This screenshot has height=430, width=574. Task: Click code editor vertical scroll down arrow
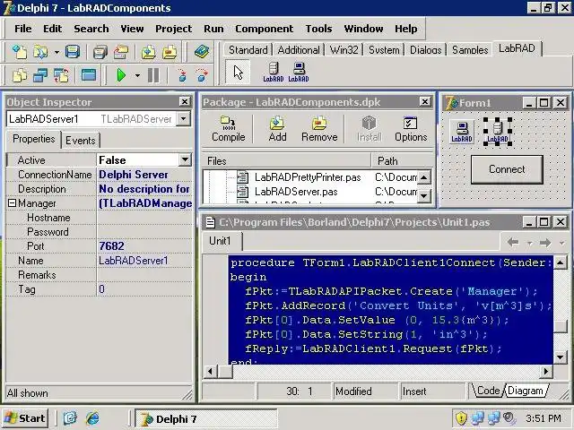coord(560,357)
